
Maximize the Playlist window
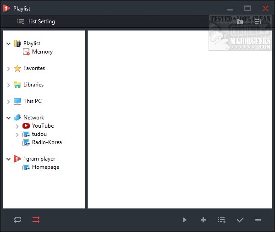click(x=247, y=8)
